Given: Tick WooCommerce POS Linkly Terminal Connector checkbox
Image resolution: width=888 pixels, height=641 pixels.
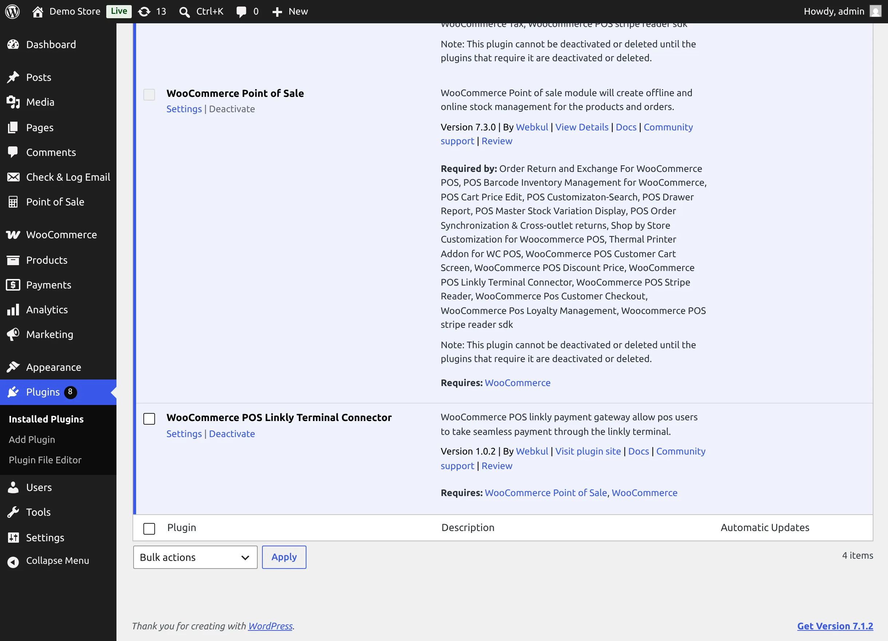Looking at the screenshot, I should coord(149,419).
